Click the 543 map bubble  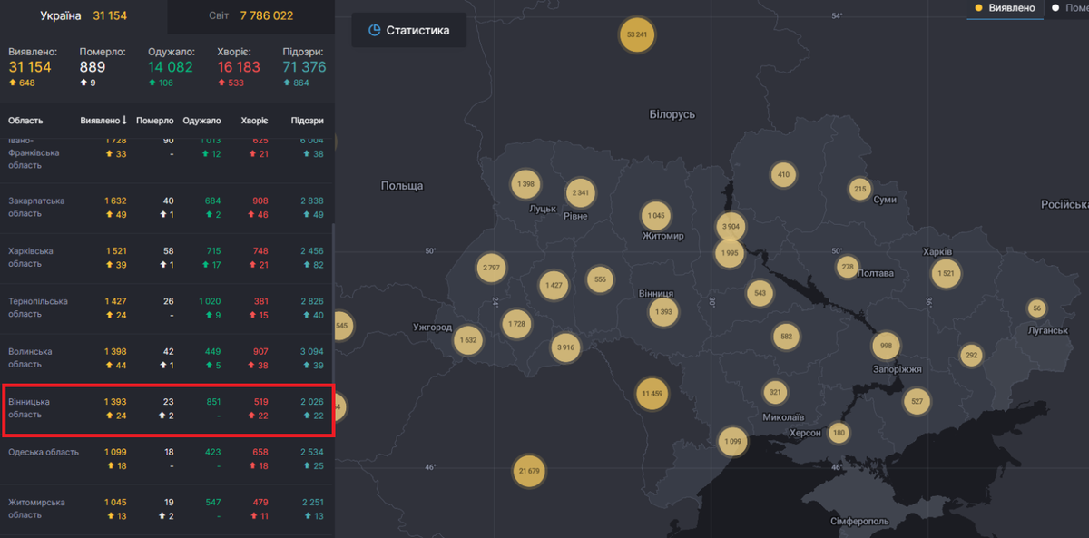(760, 293)
